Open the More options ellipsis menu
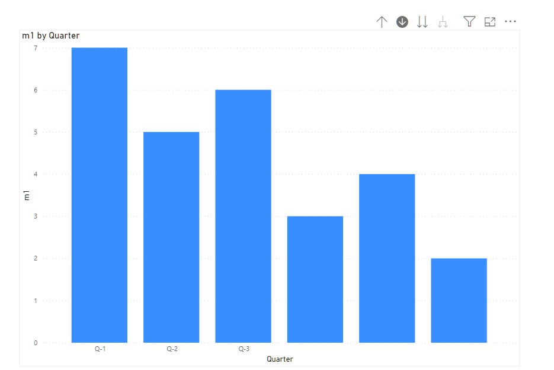Viewport: 554px width, 370px height. 510,21
